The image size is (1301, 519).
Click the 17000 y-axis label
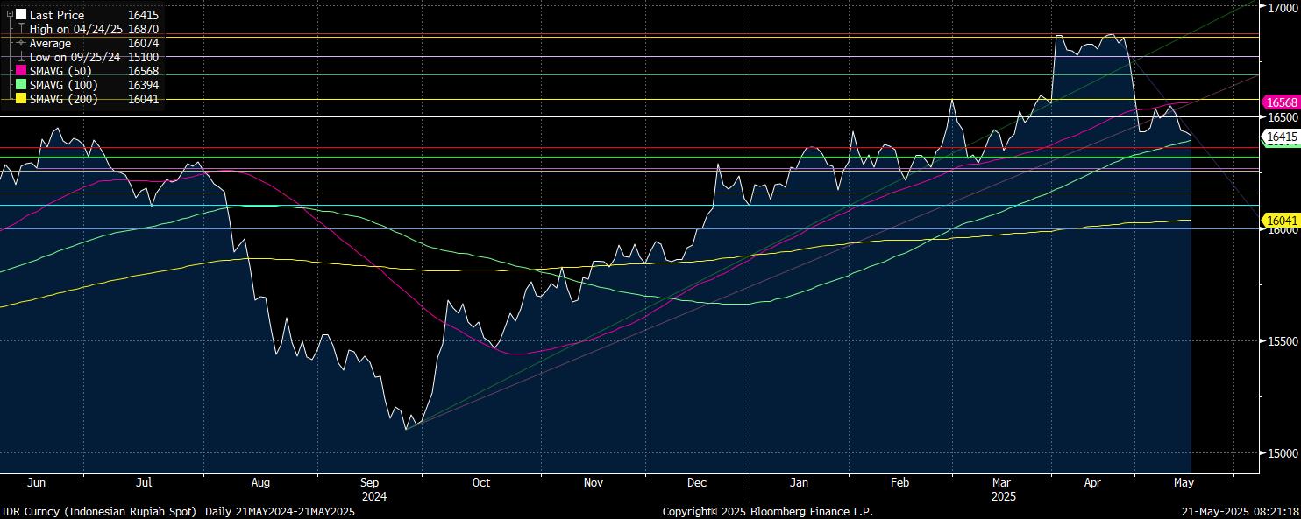pos(1283,7)
